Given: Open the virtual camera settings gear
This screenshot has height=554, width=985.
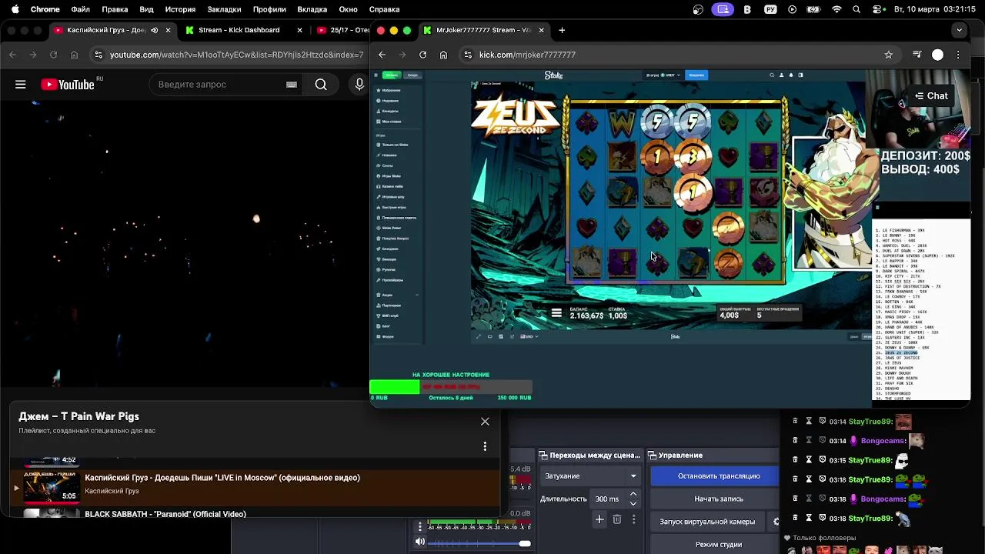Looking at the screenshot, I should 776,522.
